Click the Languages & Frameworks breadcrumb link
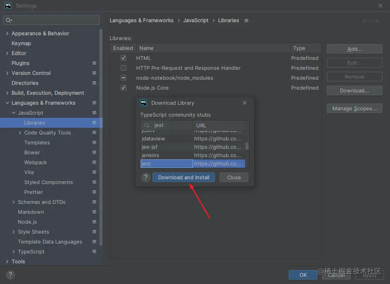The width and height of the screenshot is (390, 284). (141, 20)
